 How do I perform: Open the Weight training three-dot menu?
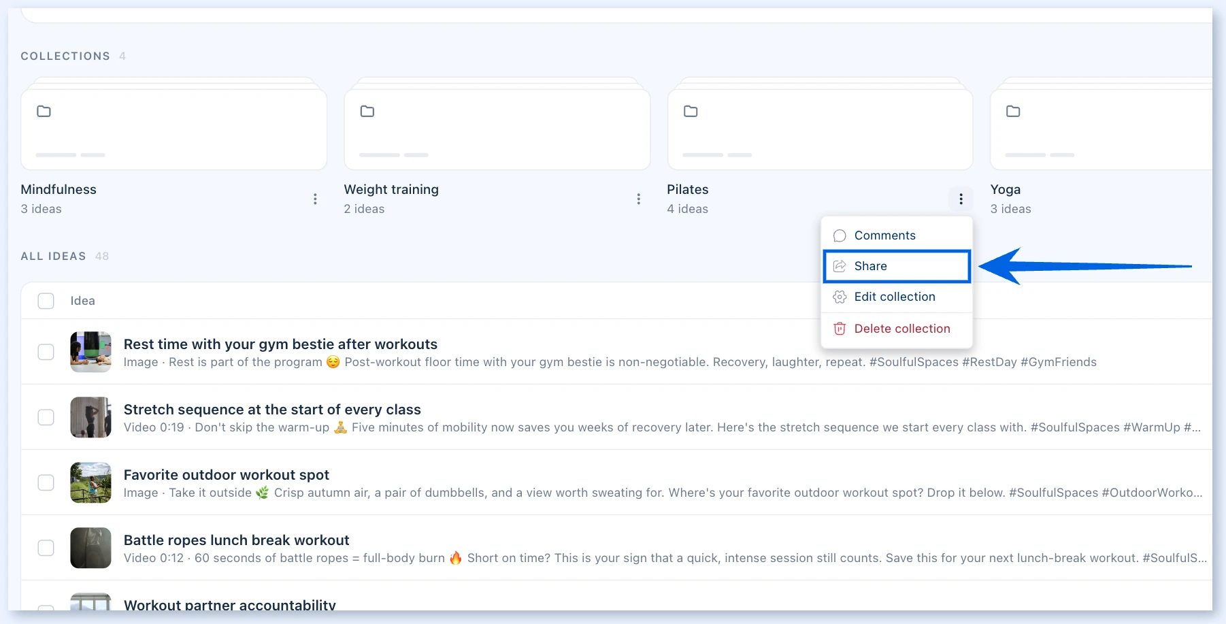click(x=638, y=199)
